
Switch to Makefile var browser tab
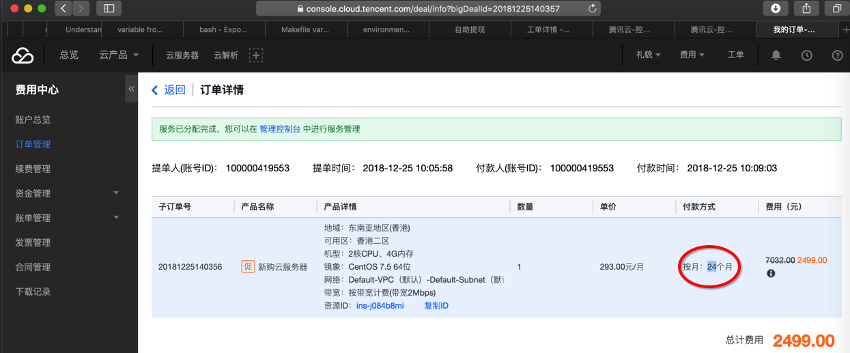tap(305, 30)
